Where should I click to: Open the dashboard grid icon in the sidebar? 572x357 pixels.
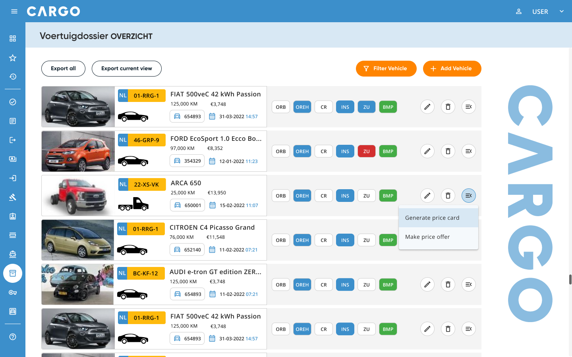tap(13, 38)
